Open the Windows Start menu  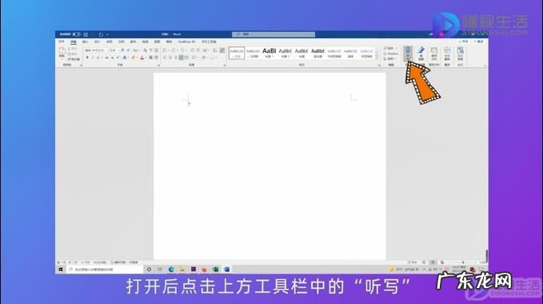click(61, 269)
